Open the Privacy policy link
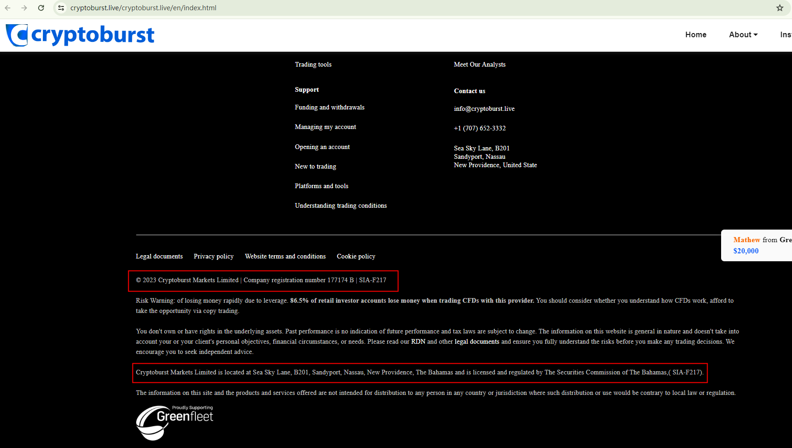The height and width of the screenshot is (448, 792). 214,256
